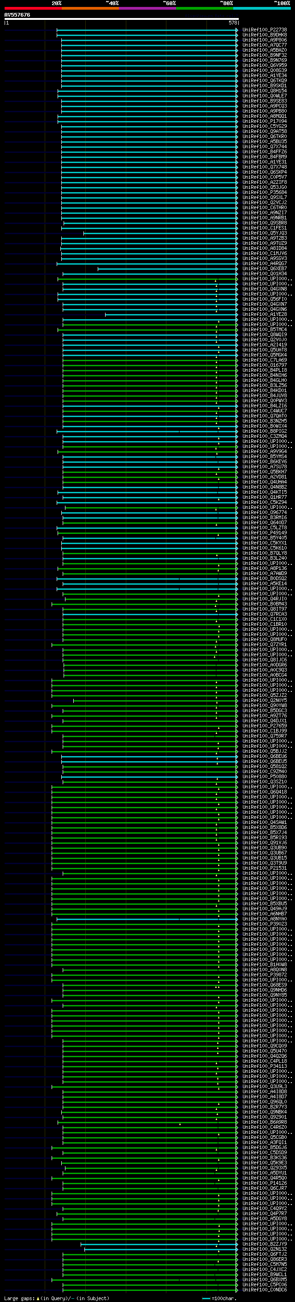
Task: Select the UniRef100_B4PLI8 label
Action: (x=264, y=370)
